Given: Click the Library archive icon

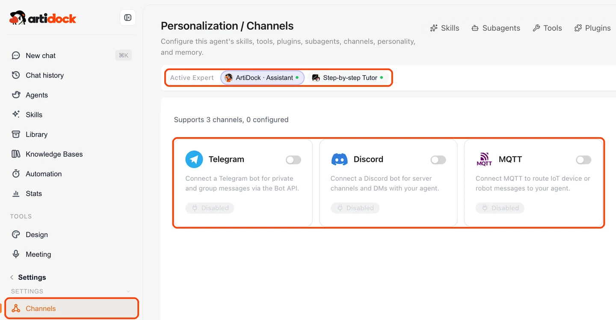Looking at the screenshot, I should (x=16, y=134).
